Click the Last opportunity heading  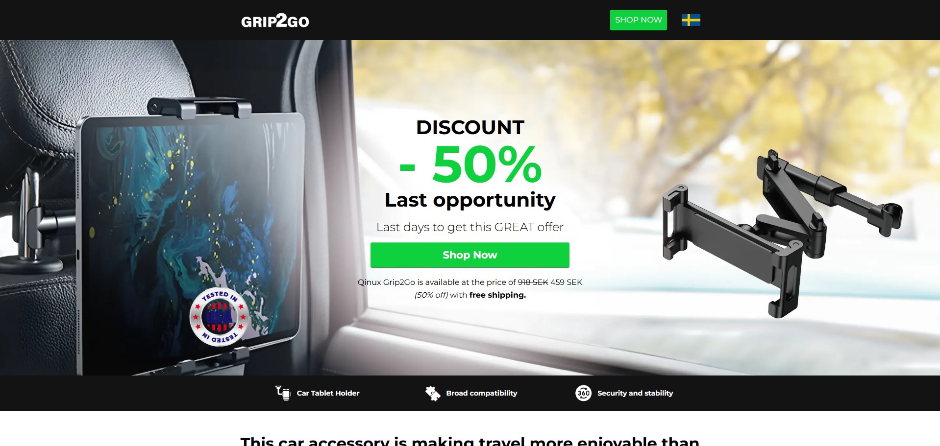coord(470,200)
